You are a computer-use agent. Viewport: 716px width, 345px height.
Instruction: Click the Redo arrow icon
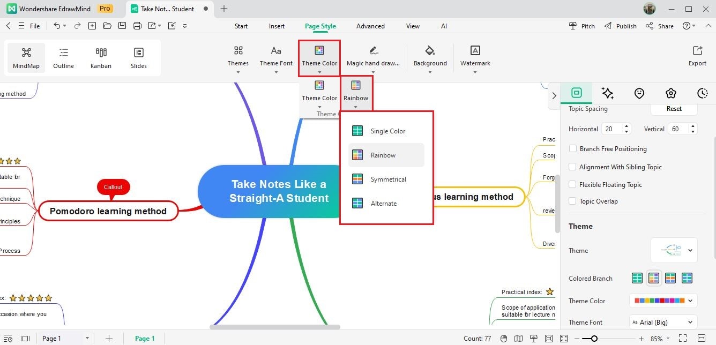tap(78, 26)
